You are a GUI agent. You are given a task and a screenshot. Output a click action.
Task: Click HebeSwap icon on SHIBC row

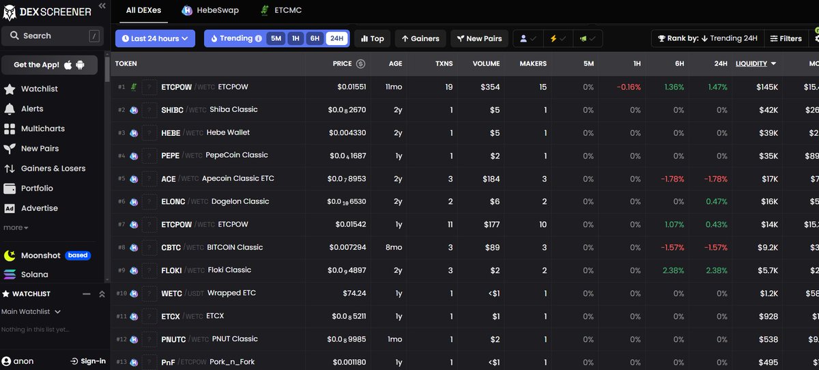[134, 110]
